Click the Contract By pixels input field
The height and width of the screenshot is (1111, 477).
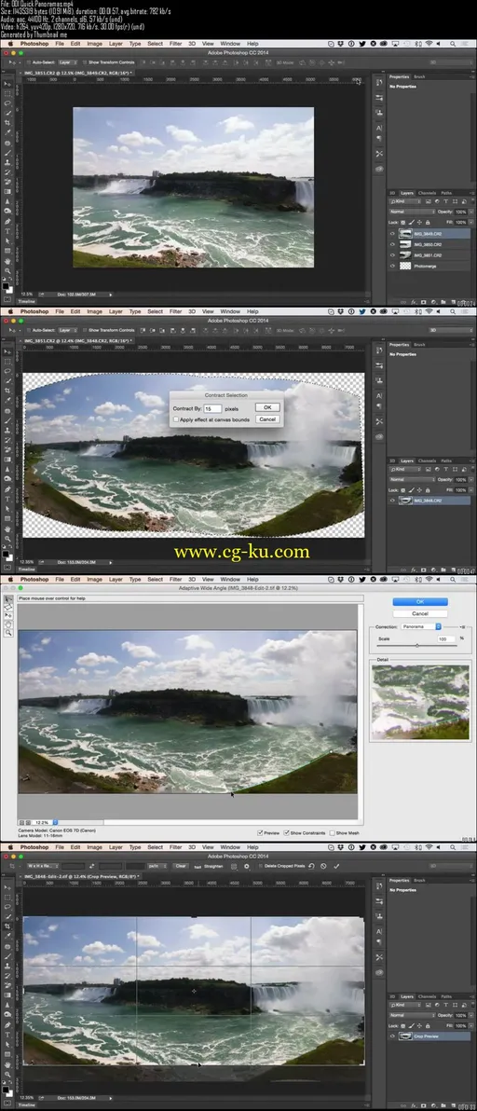tap(212, 409)
